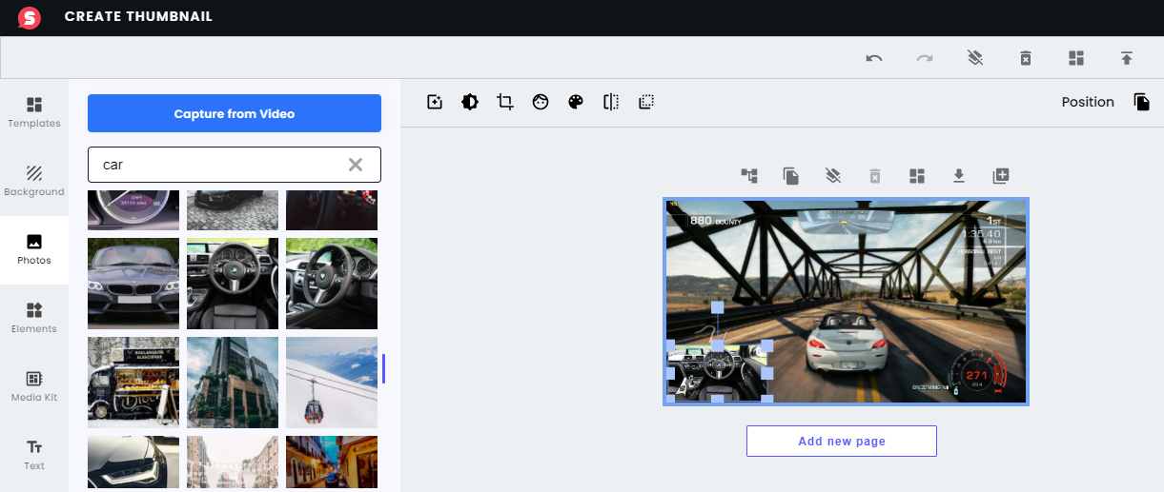Redo the undone action
Screen dimensions: 1164x492
pyautogui.click(x=925, y=58)
